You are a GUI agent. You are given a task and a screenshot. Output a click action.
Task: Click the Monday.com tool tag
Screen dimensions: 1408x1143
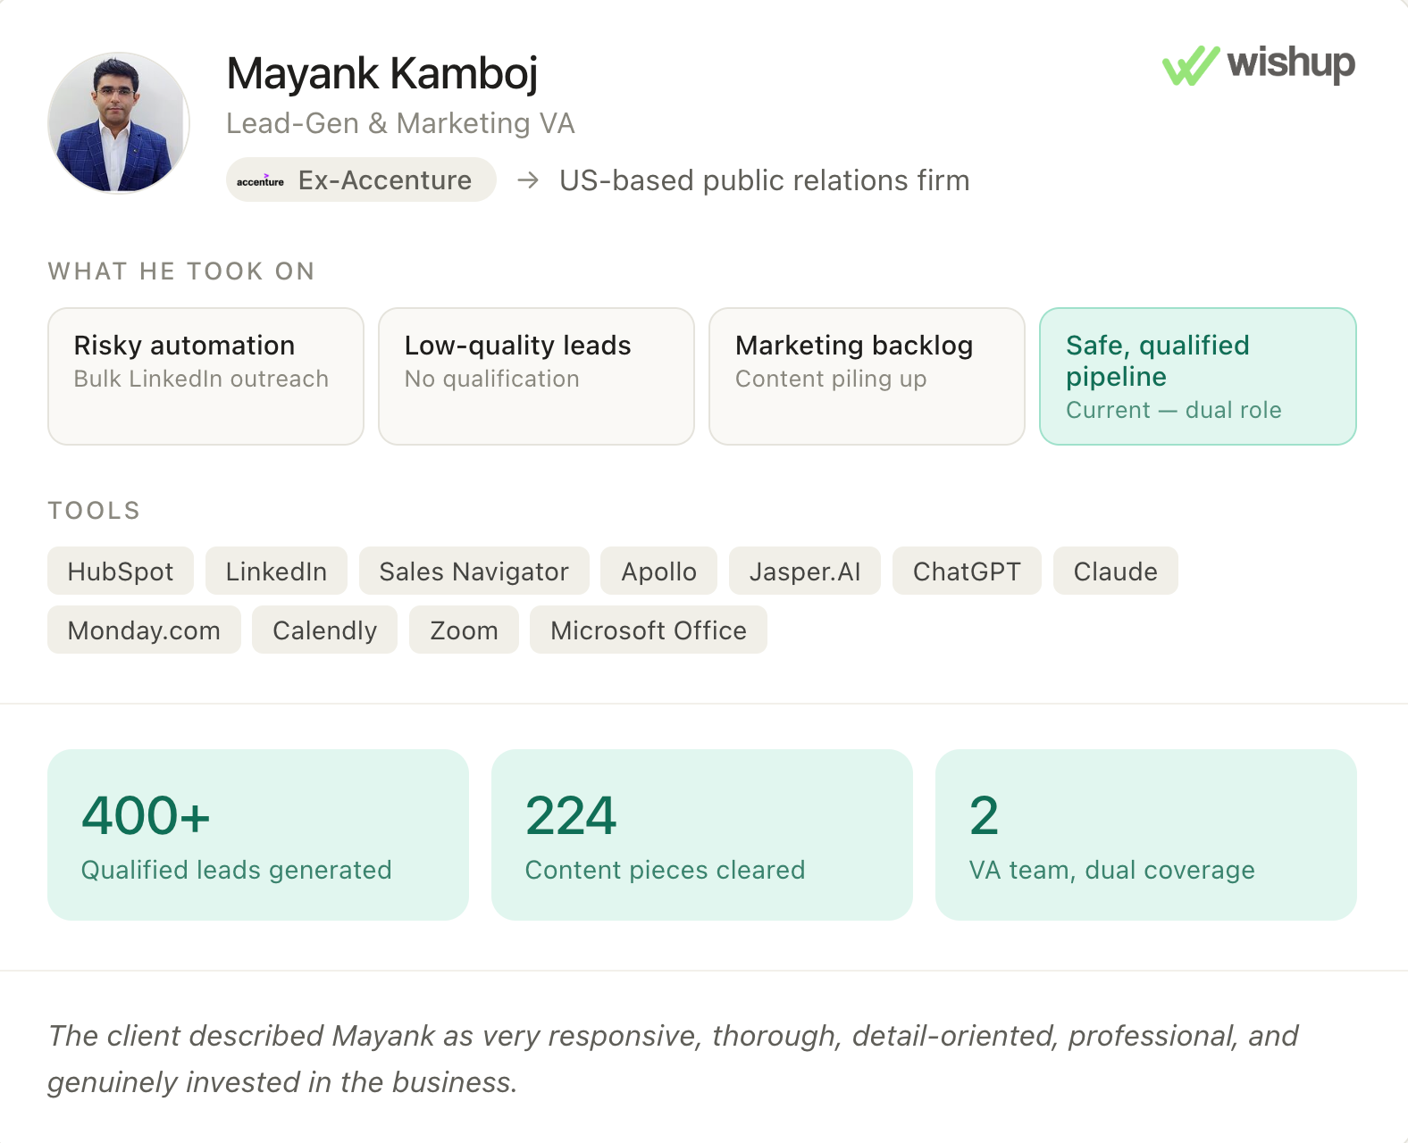pyautogui.click(x=144, y=630)
